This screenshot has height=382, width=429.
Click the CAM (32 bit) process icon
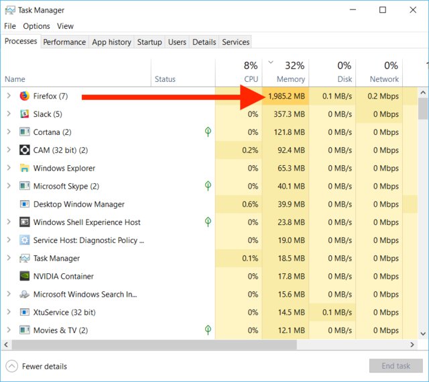click(x=25, y=150)
